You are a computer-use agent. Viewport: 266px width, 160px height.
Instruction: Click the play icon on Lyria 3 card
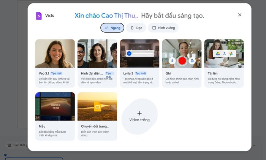pyautogui.click(x=130, y=54)
